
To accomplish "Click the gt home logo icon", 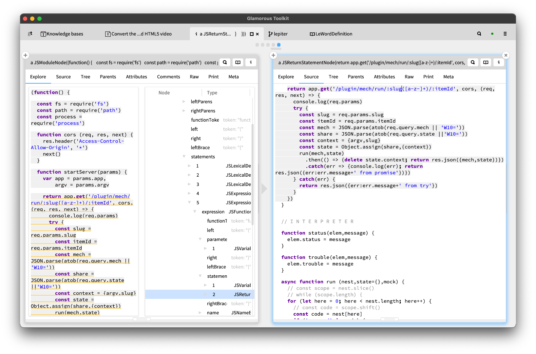I will tap(30, 34).
